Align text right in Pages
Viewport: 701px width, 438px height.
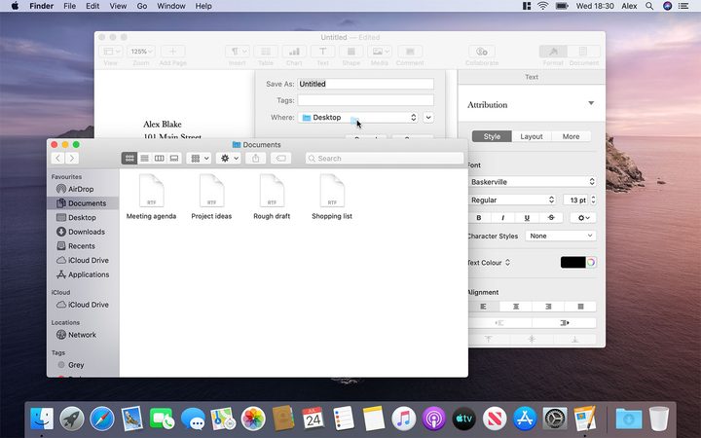[x=548, y=307]
